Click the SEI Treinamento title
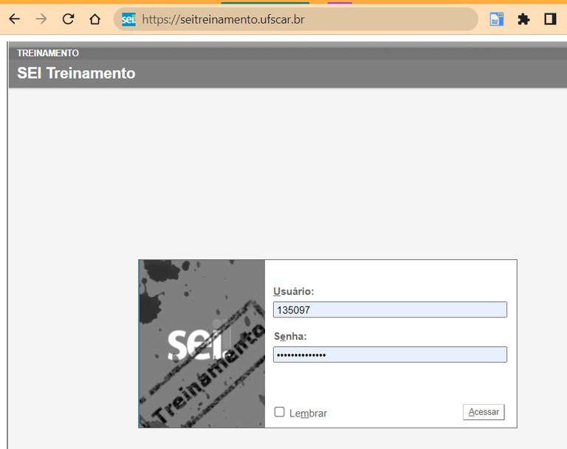Image resolution: width=567 pixels, height=449 pixels. pos(76,73)
